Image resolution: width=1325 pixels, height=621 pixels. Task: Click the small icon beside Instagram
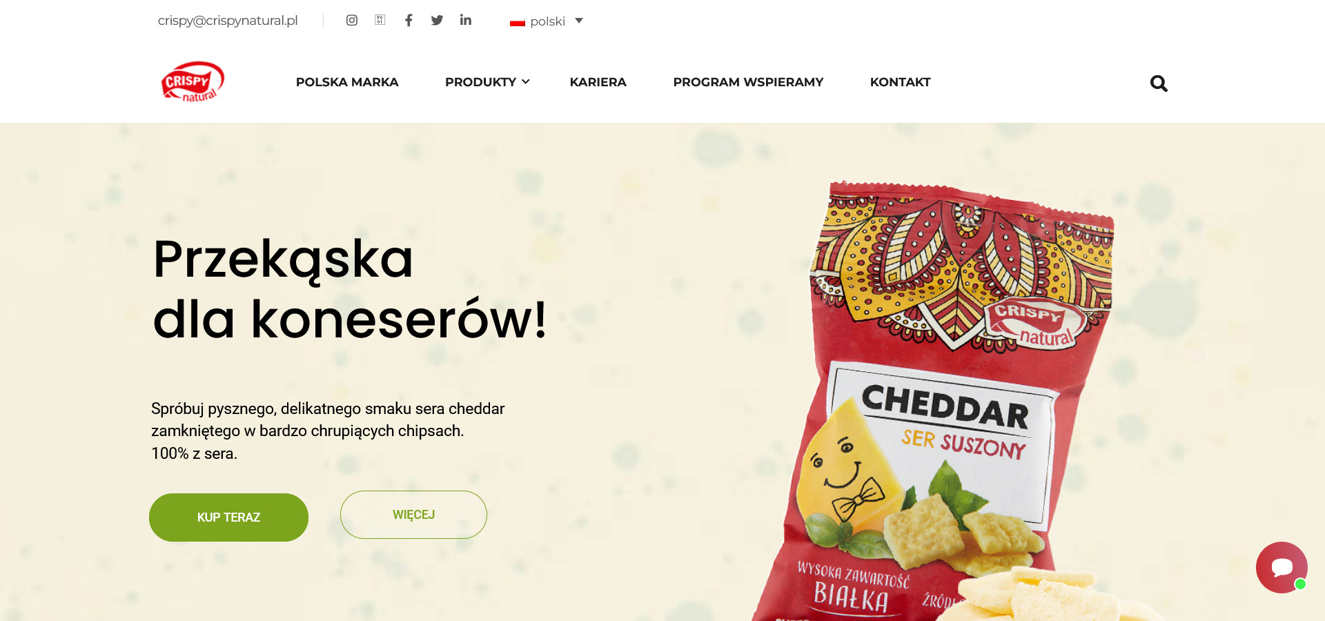[x=380, y=20]
